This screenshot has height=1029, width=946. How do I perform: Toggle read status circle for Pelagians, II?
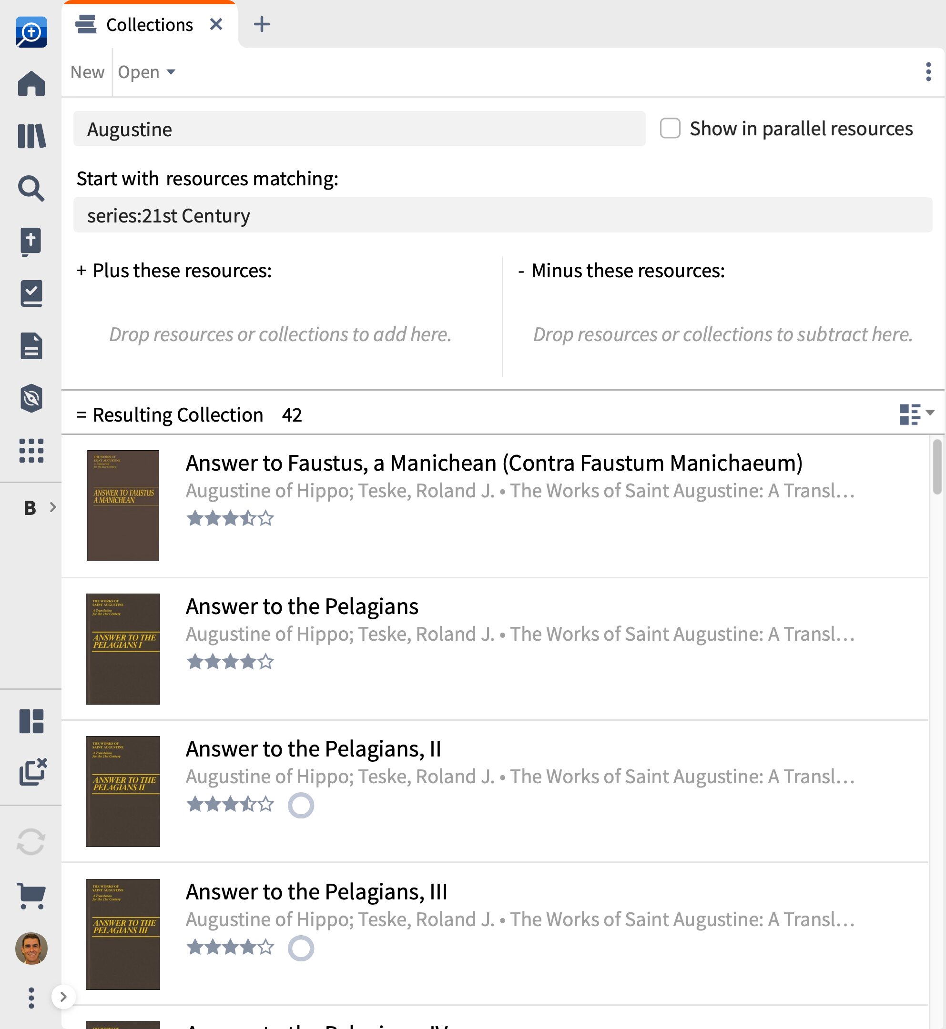pyautogui.click(x=301, y=806)
